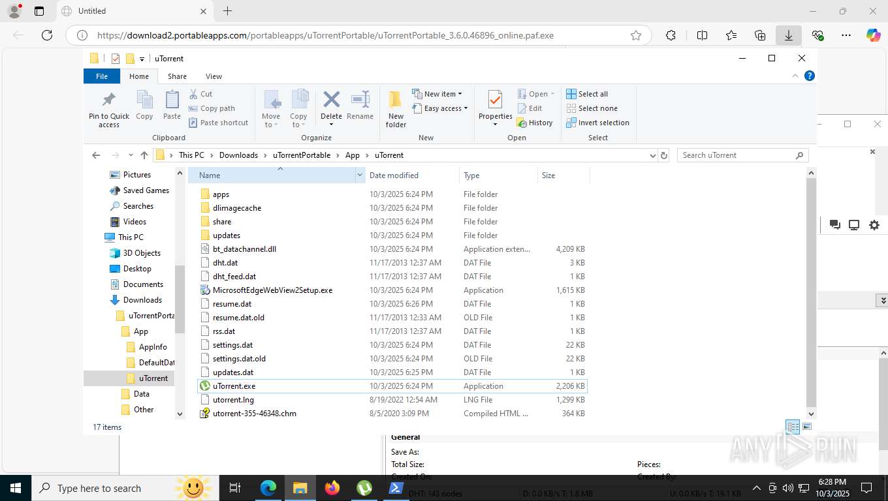
Task: Open Edge Downloads toolbar icon
Action: [789, 35]
